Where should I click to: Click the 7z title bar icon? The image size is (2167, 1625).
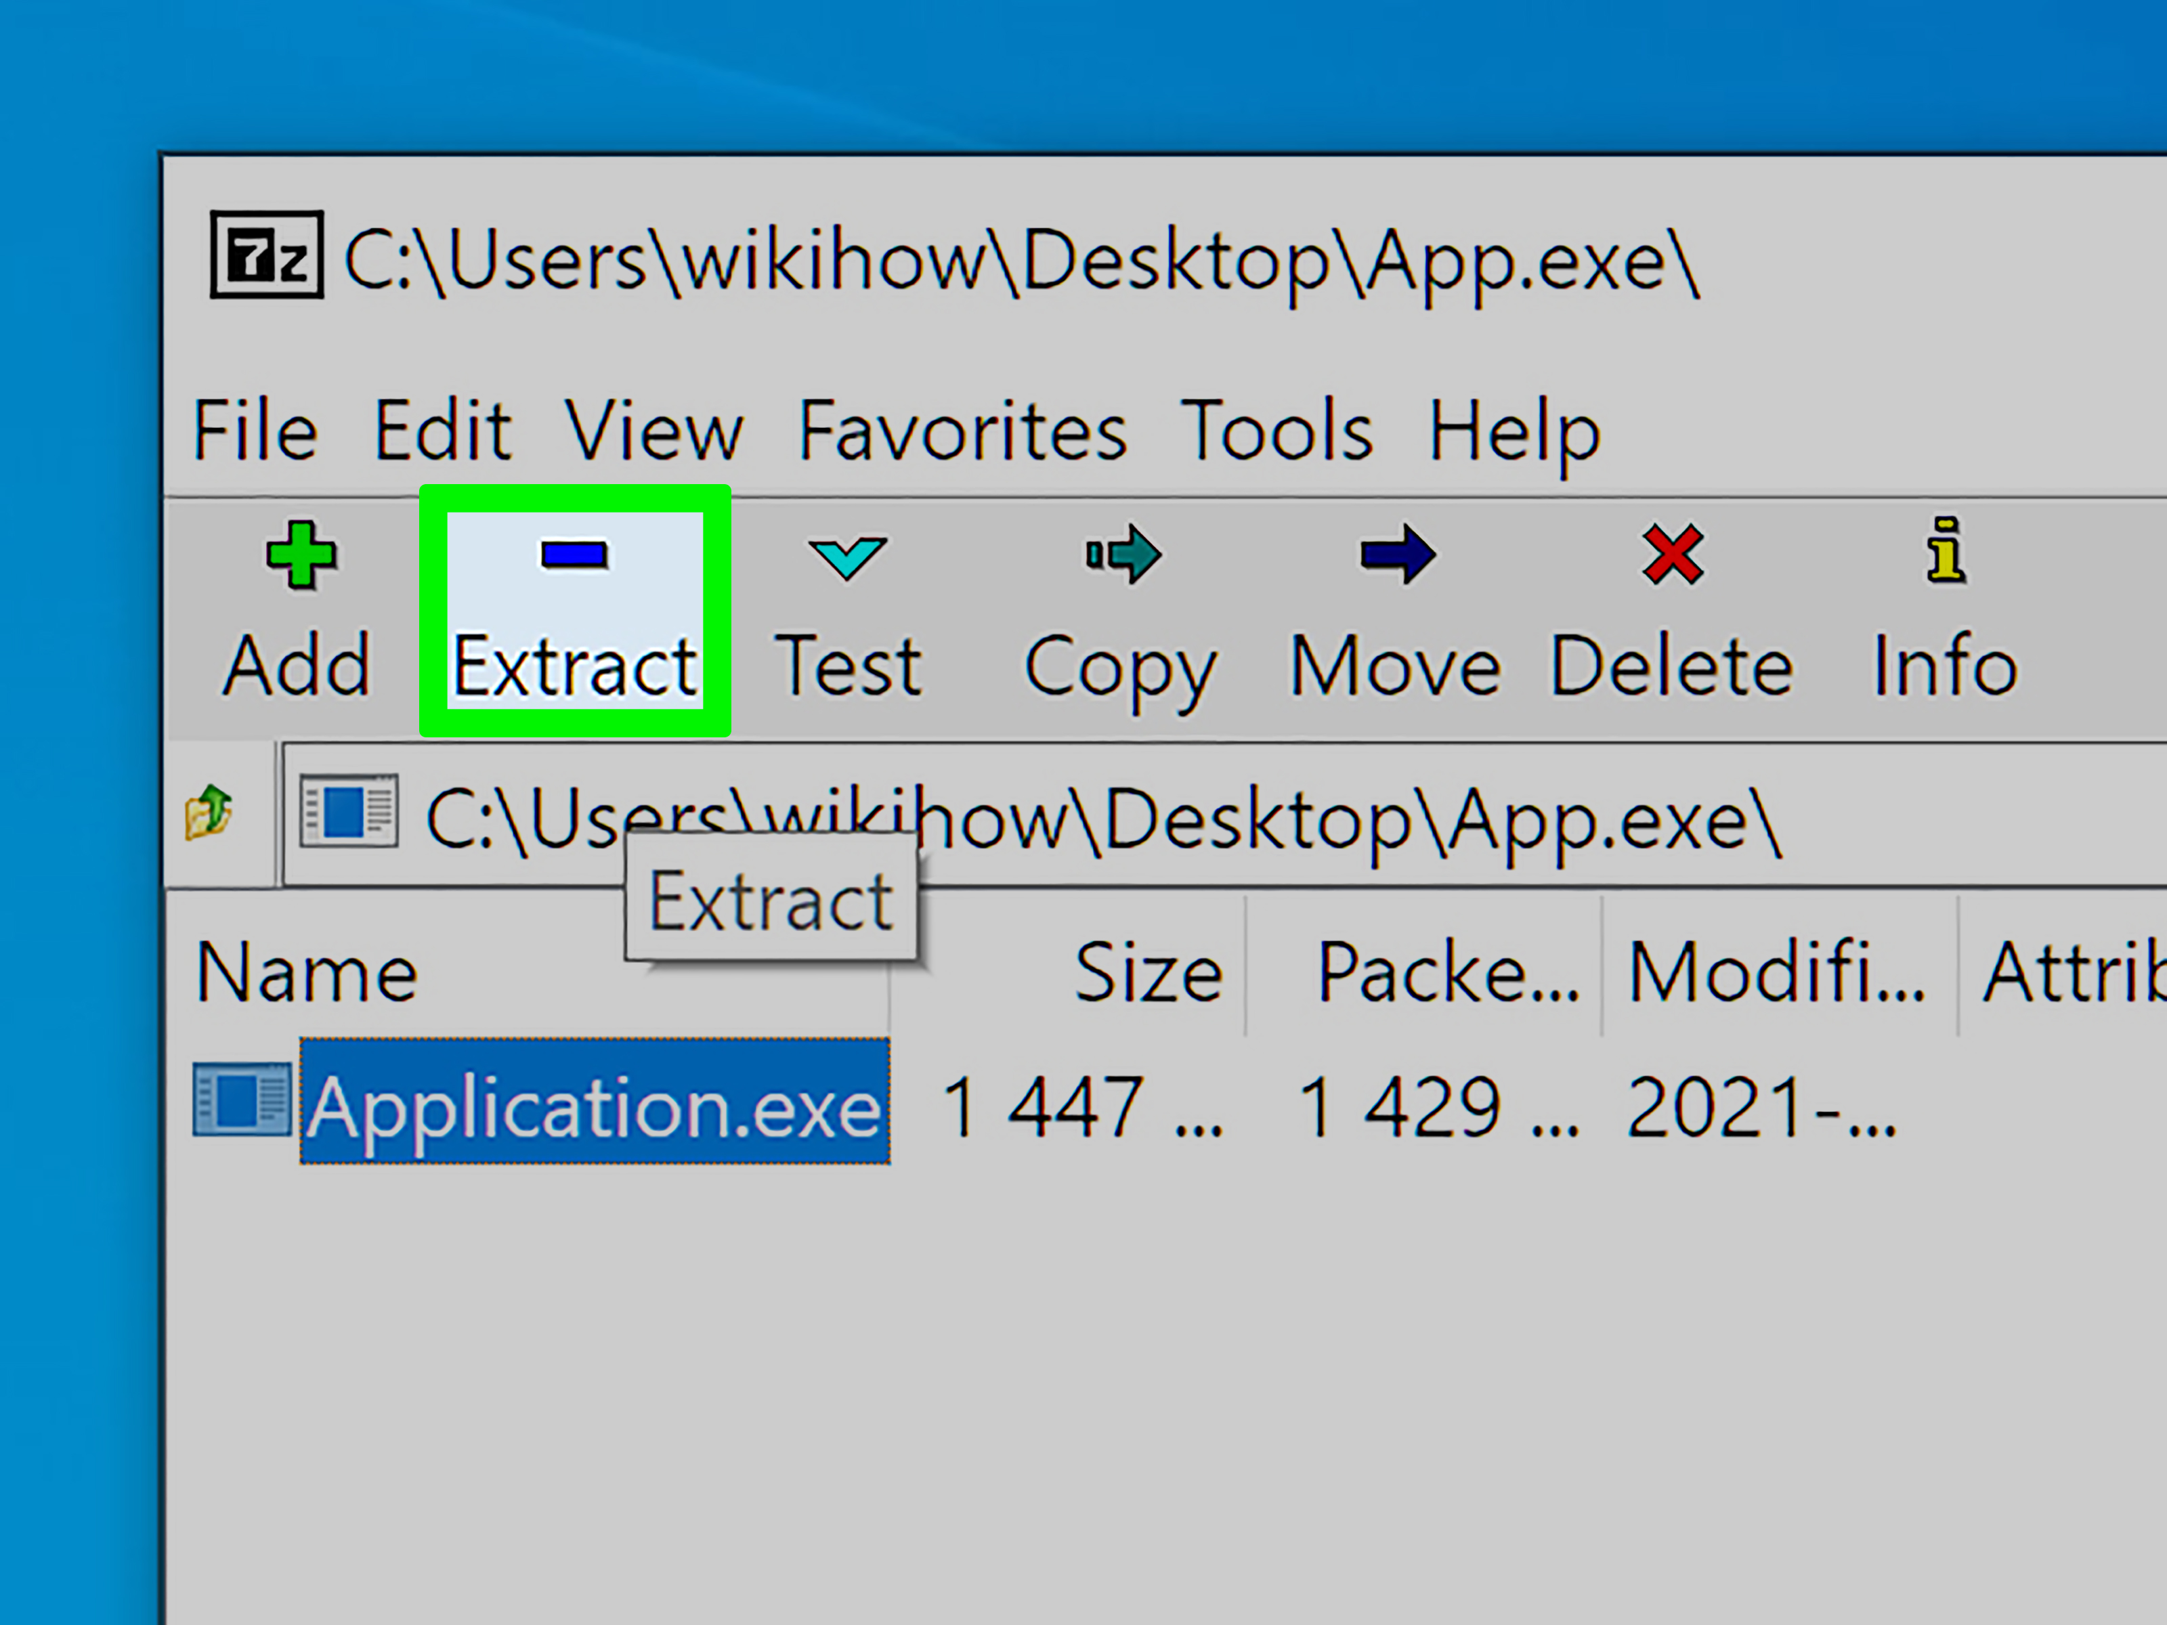[266, 256]
